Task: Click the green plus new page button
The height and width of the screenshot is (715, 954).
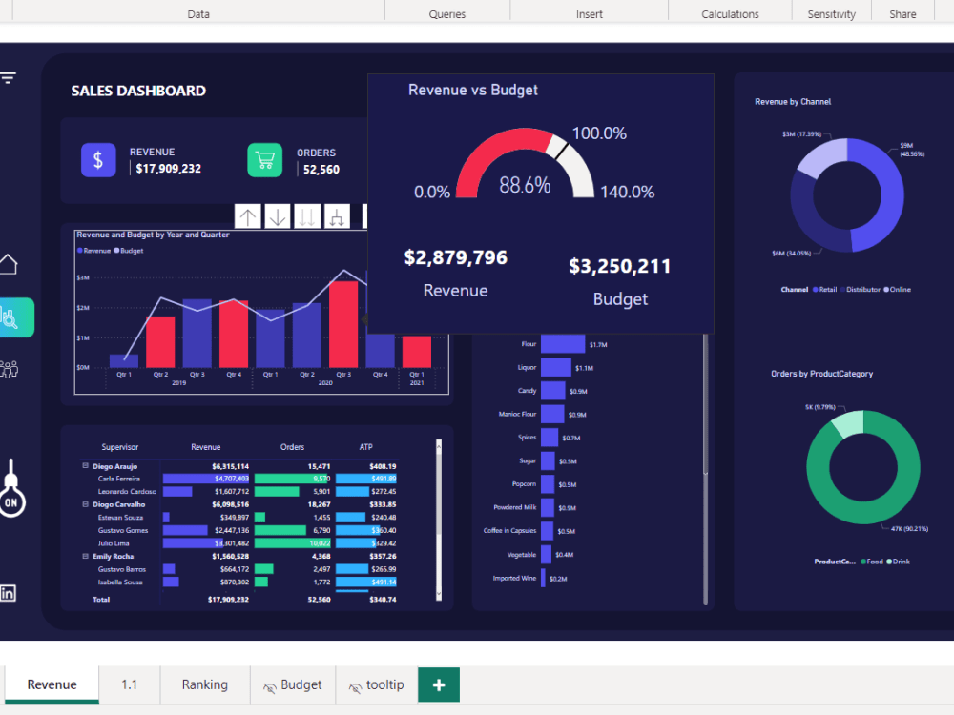Action: 438,684
